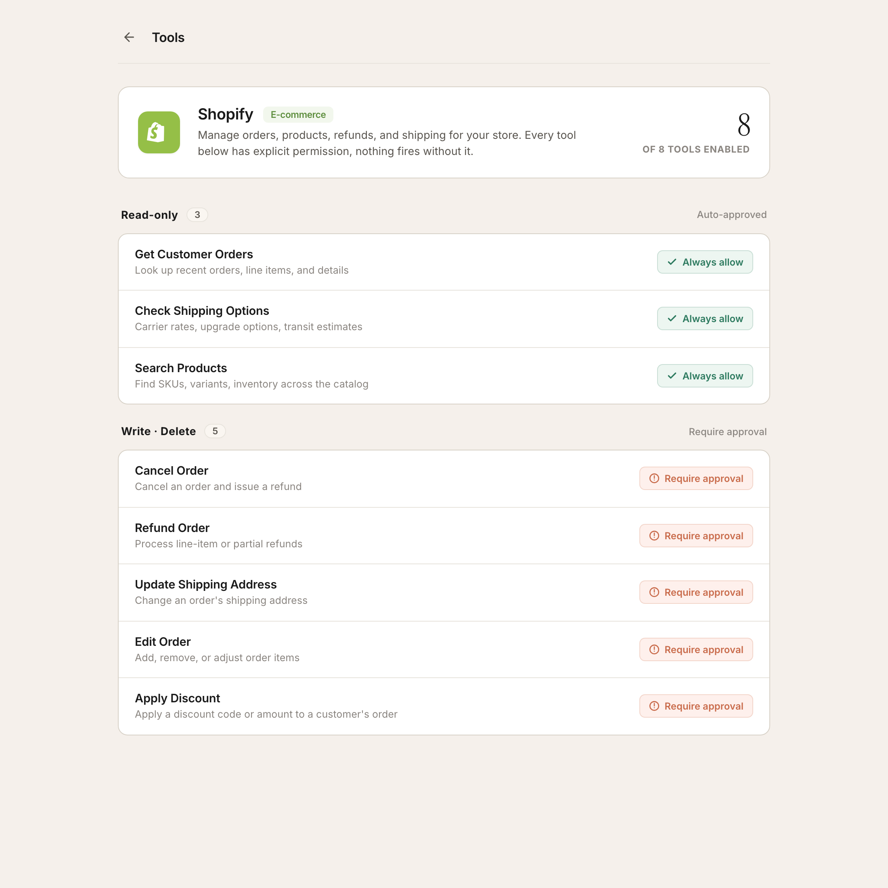Screen dimensions: 888x888
Task: Select the Search Products tool name
Action: coord(181,368)
